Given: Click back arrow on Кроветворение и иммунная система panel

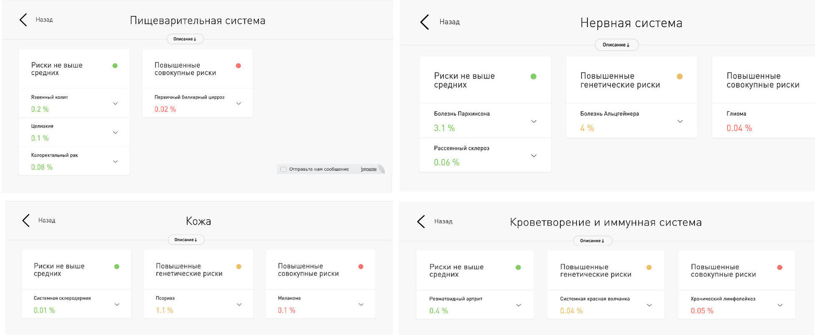Looking at the screenshot, I should 421,221.
